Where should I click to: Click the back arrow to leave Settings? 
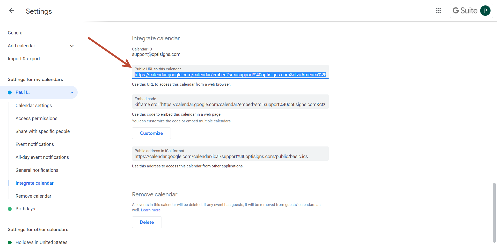(12, 11)
